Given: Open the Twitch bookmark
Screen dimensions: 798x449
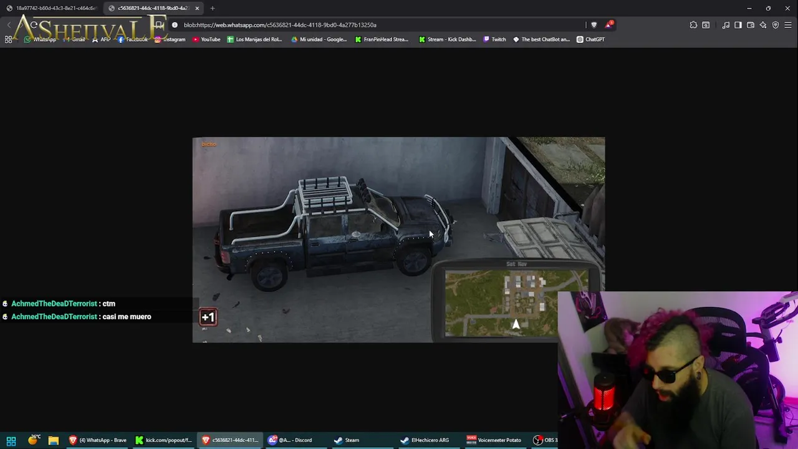Looking at the screenshot, I should pyautogui.click(x=495, y=39).
